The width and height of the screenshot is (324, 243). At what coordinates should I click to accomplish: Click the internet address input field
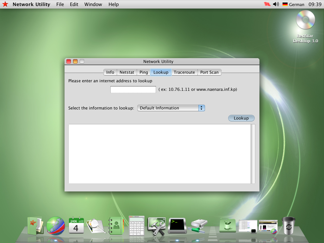coord(133,89)
